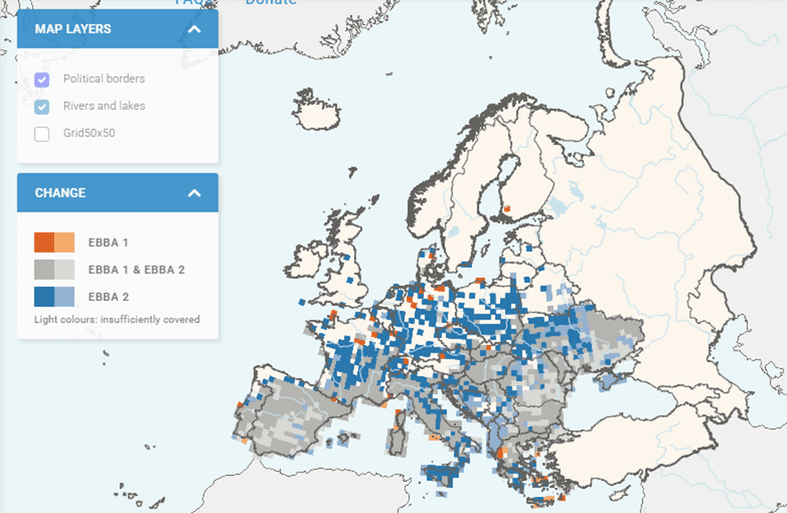787x513 pixels.
Task: Click the light blue EBBA 2 swatch
Action: tap(65, 297)
